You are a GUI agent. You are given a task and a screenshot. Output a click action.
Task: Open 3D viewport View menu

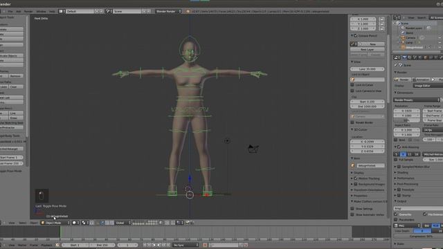pos(12,223)
